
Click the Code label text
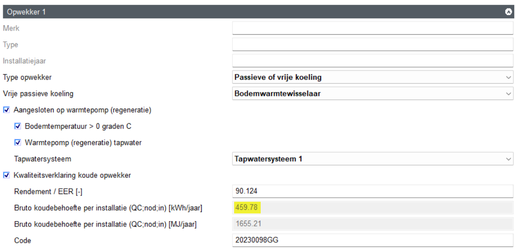tap(23, 240)
